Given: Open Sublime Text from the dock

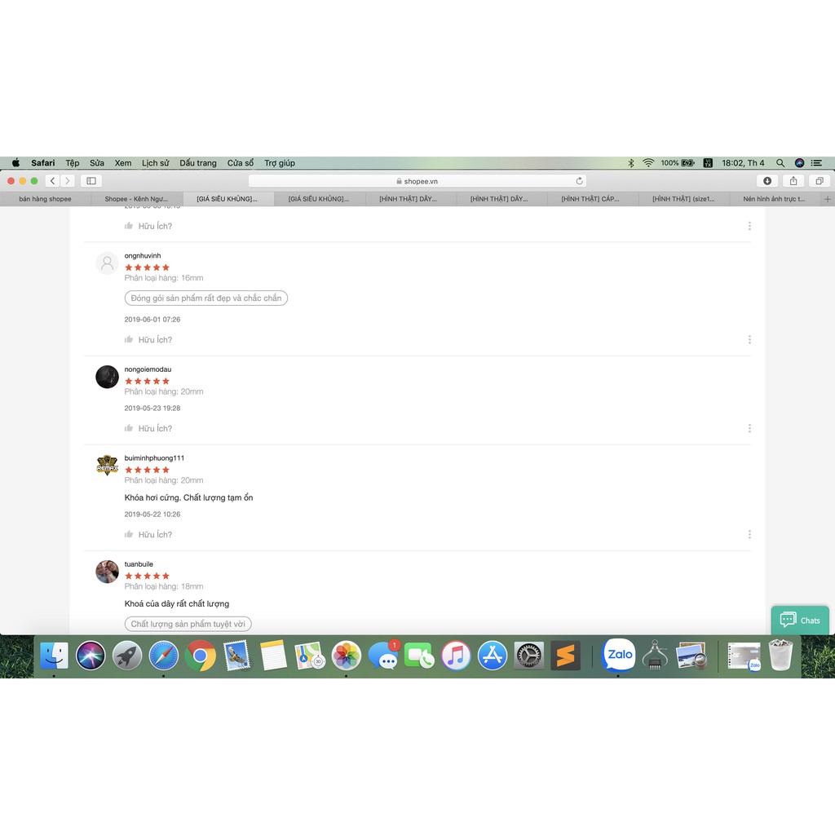Looking at the screenshot, I should click(565, 656).
